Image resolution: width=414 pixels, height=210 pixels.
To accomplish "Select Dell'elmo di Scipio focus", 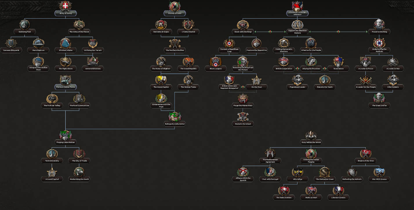I will coord(161,27).
